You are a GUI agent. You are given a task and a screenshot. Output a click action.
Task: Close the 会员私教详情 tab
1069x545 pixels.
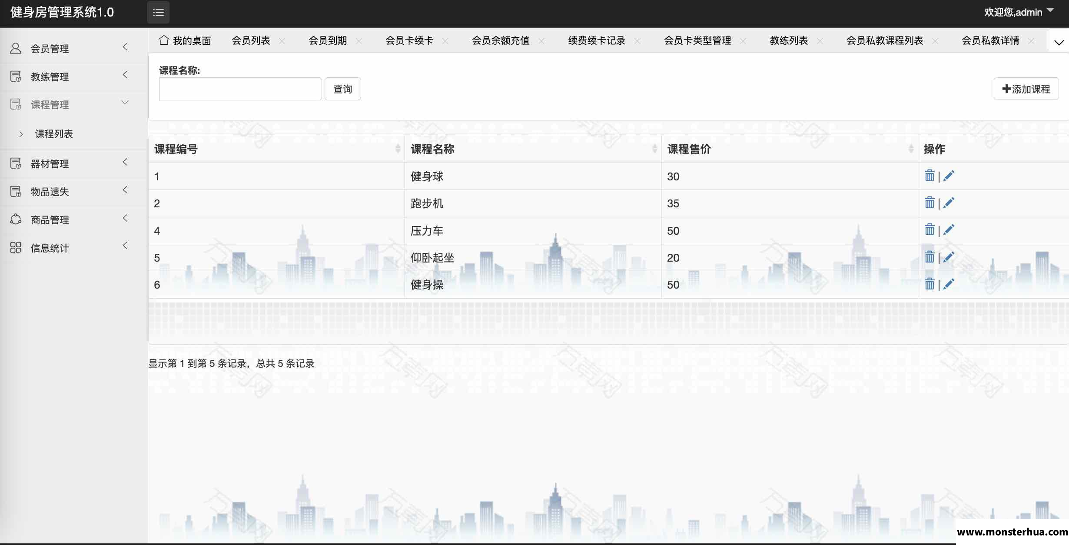tap(1031, 41)
